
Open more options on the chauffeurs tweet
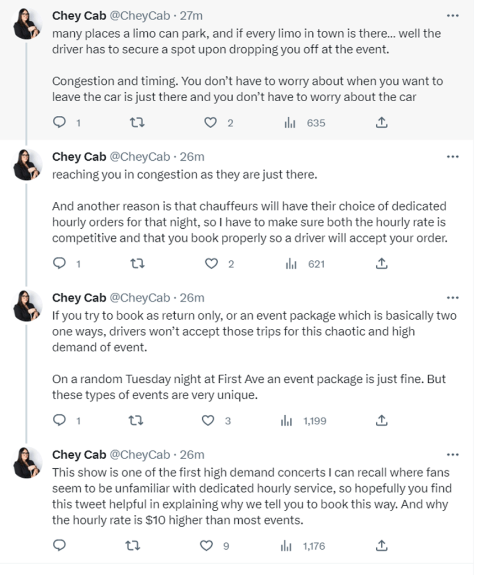452,156
